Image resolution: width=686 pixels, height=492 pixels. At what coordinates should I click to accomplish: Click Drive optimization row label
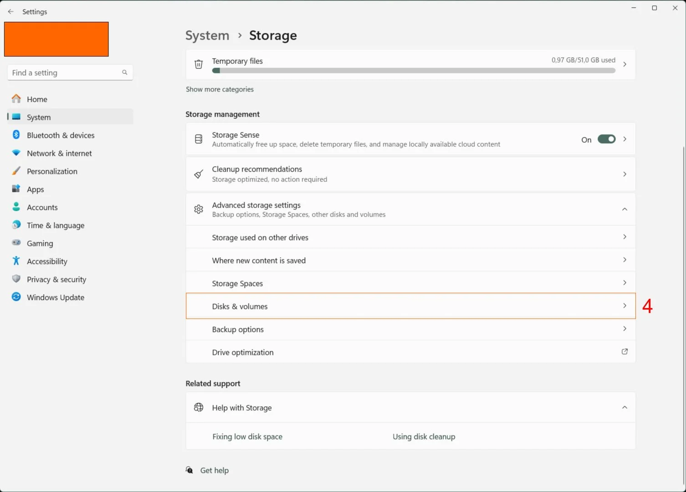point(243,352)
